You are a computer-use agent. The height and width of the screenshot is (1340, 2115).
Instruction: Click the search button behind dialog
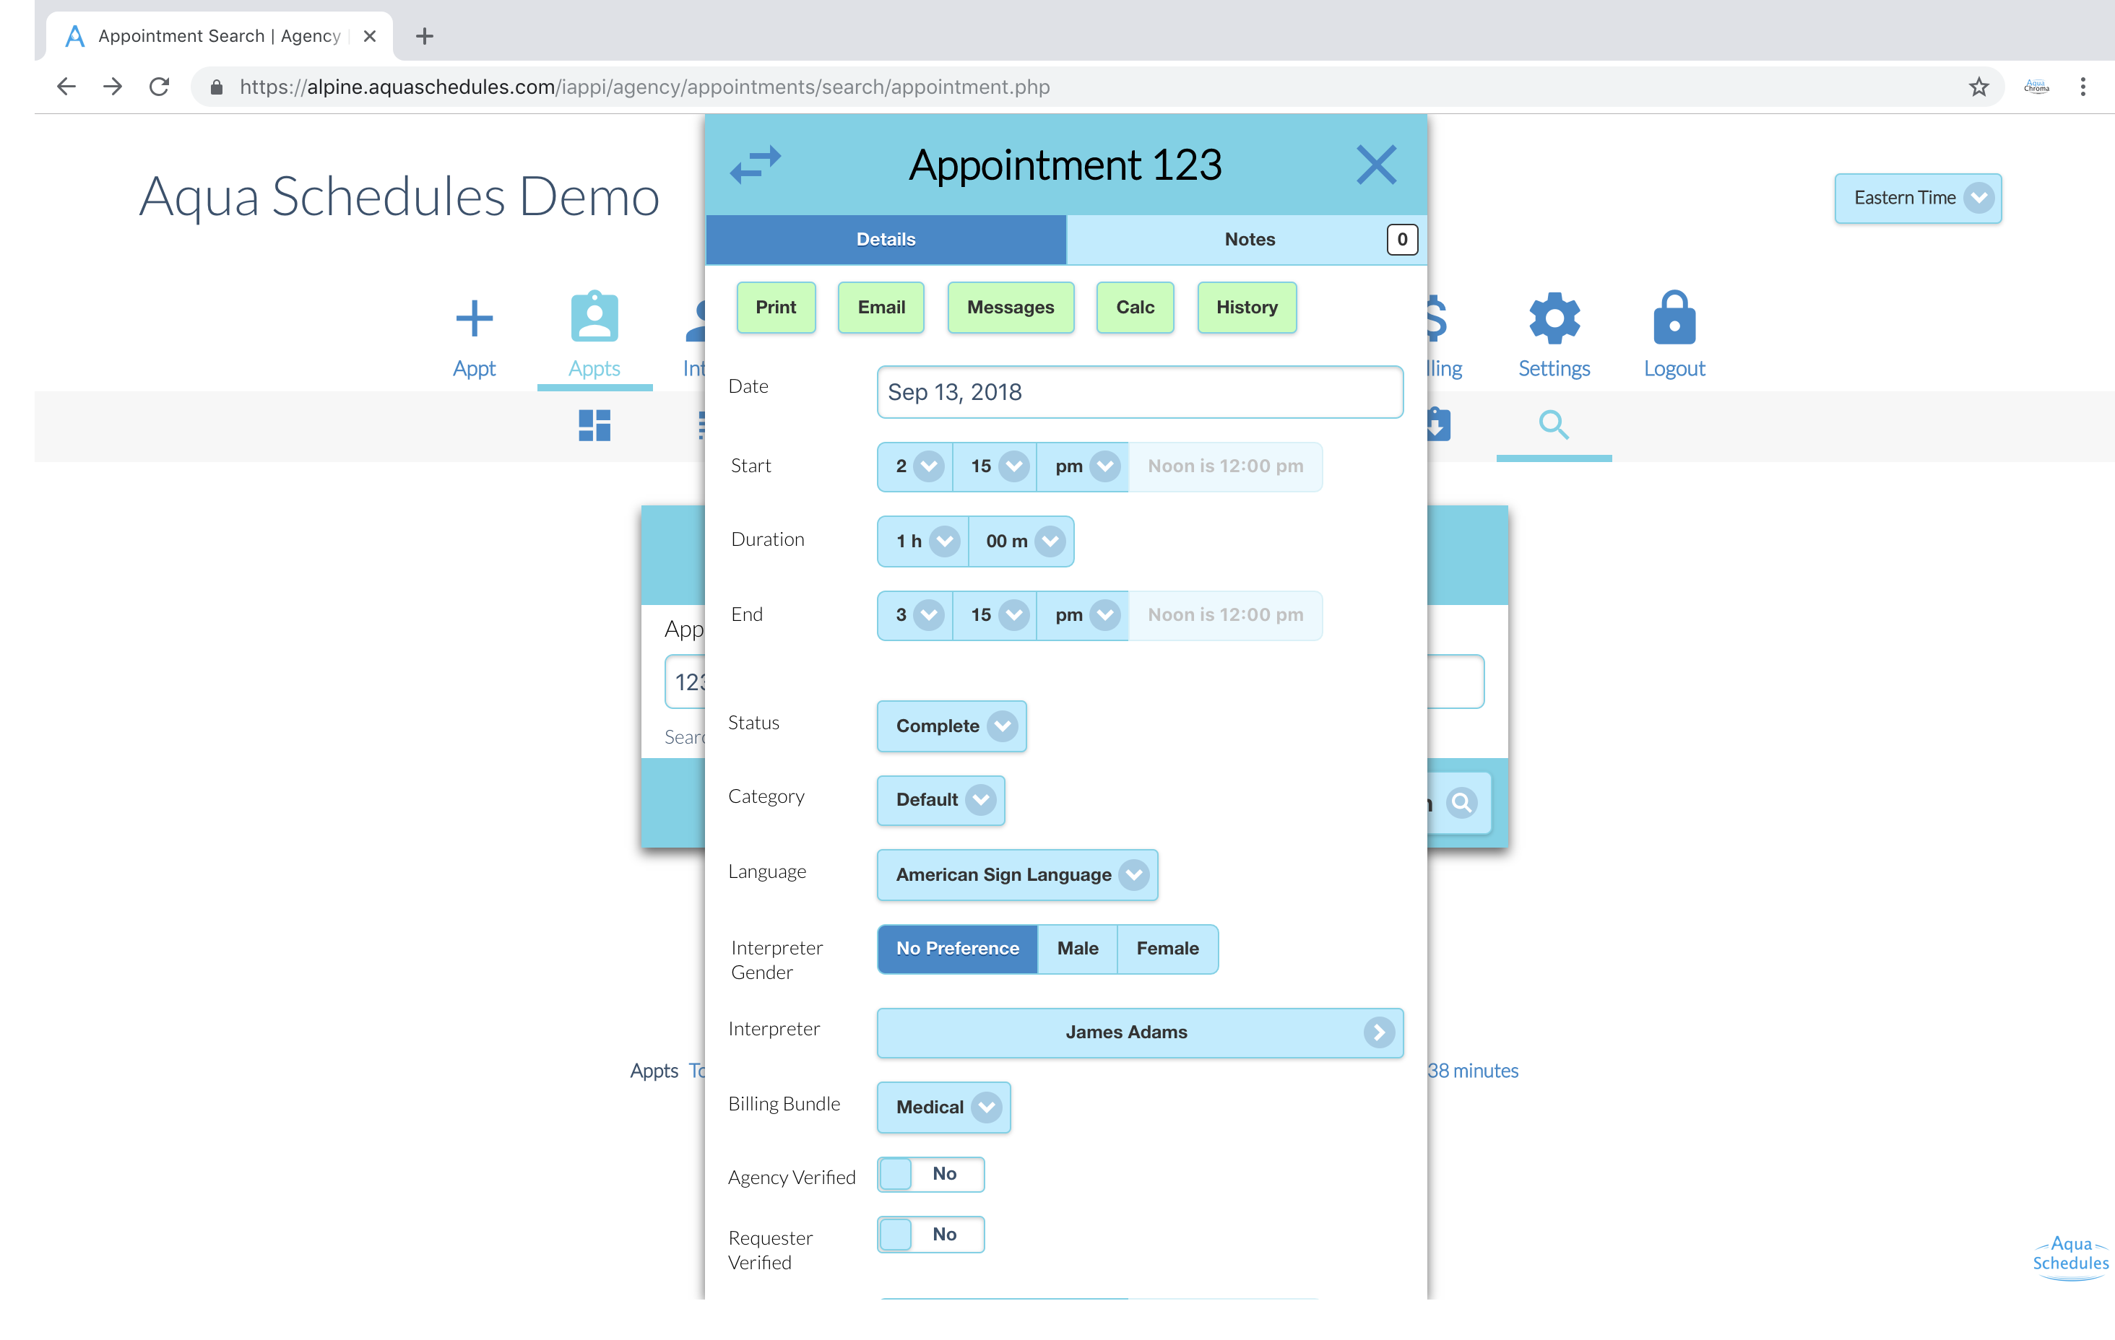coord(1460,803)
